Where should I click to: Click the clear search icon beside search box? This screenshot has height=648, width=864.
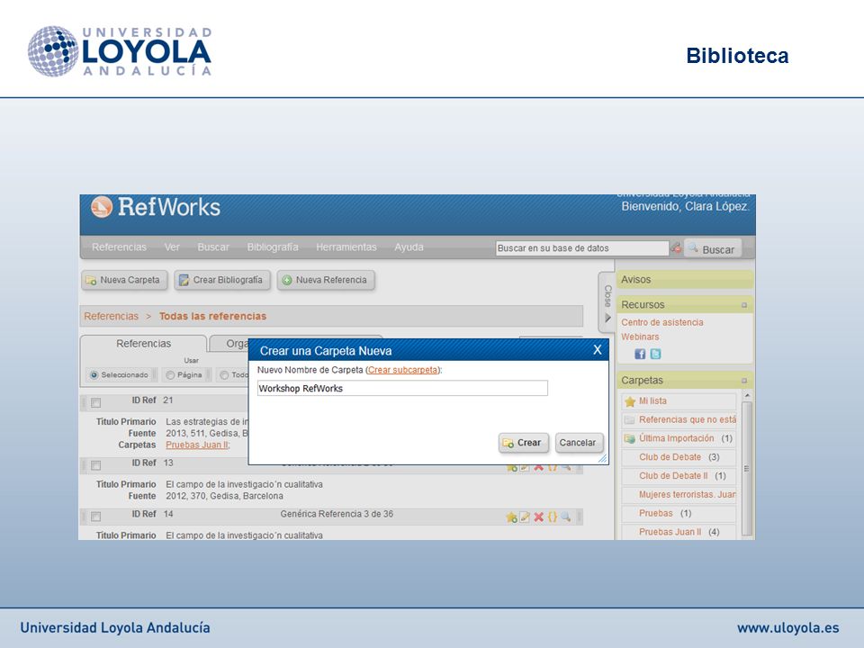click(676, 248)
